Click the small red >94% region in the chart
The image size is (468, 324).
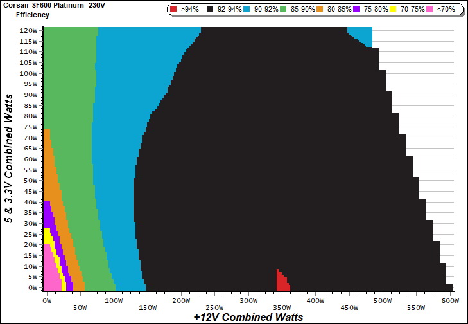(281, 282)
